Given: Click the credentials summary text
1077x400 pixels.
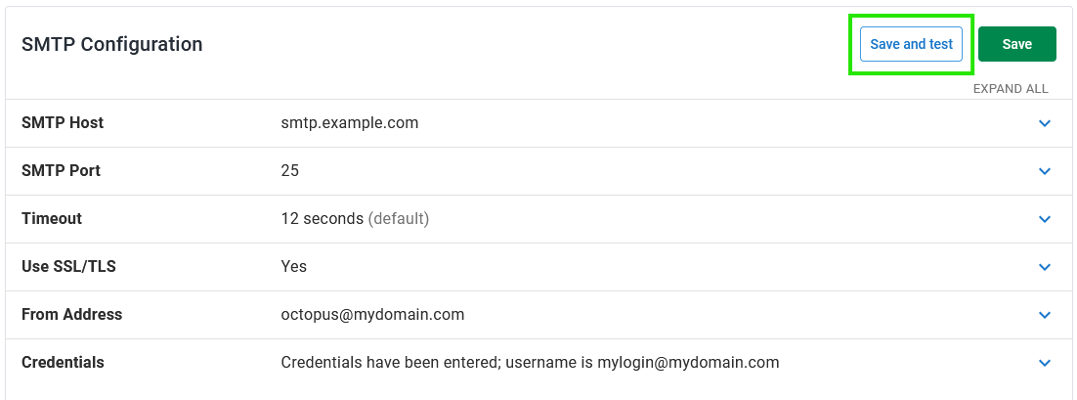Looking at the screenshot, I should click(531, 362).
